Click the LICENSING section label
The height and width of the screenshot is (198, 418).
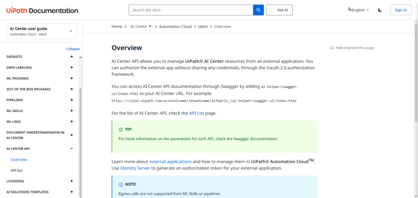click(x=15, y=181)
